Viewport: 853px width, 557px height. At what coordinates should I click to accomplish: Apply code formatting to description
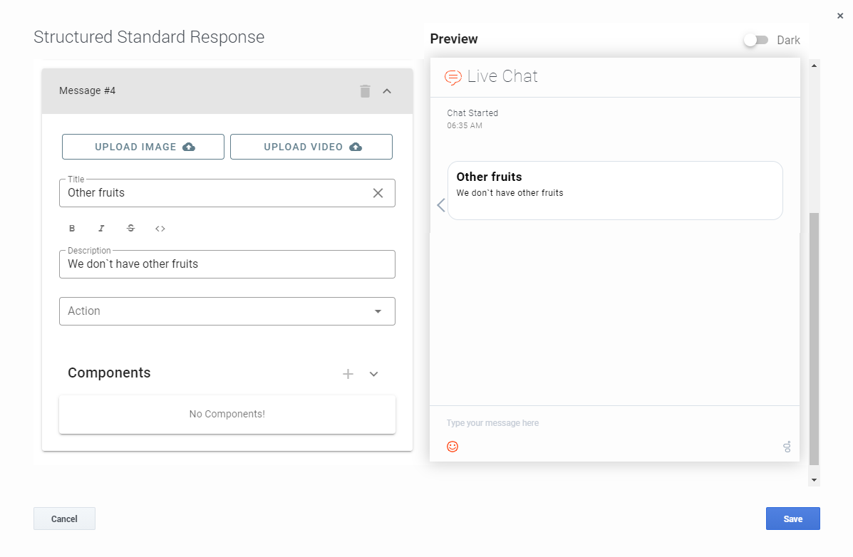pyautogui.click(x=160, y=229)
